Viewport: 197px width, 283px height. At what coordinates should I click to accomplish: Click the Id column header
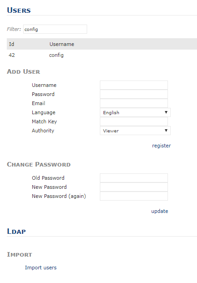click(11, 44)
